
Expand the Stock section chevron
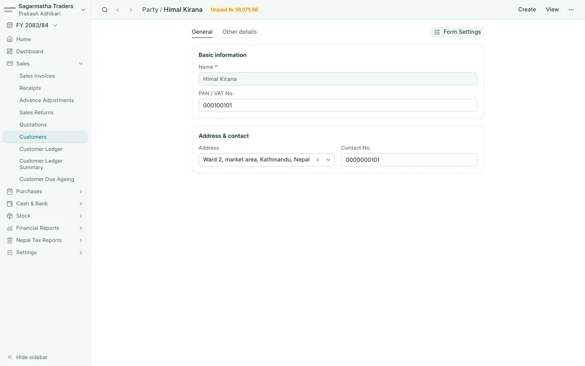coord(81,216)
